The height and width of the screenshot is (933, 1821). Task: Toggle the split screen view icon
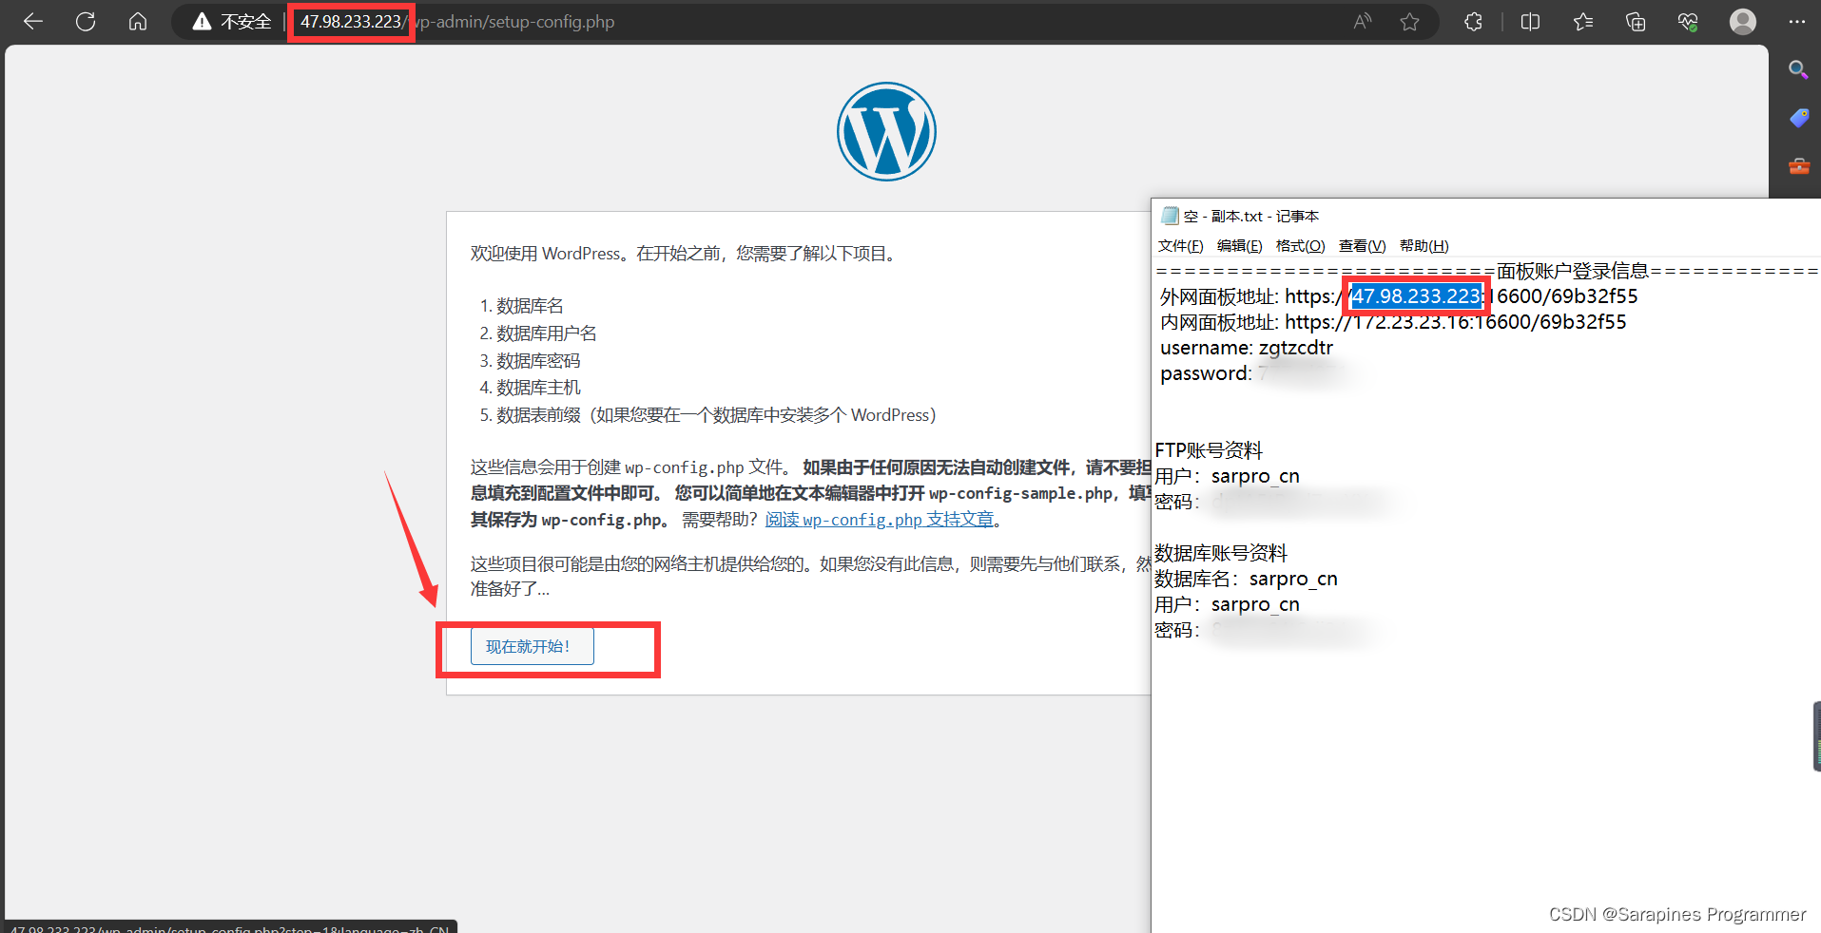(1530, 22)
